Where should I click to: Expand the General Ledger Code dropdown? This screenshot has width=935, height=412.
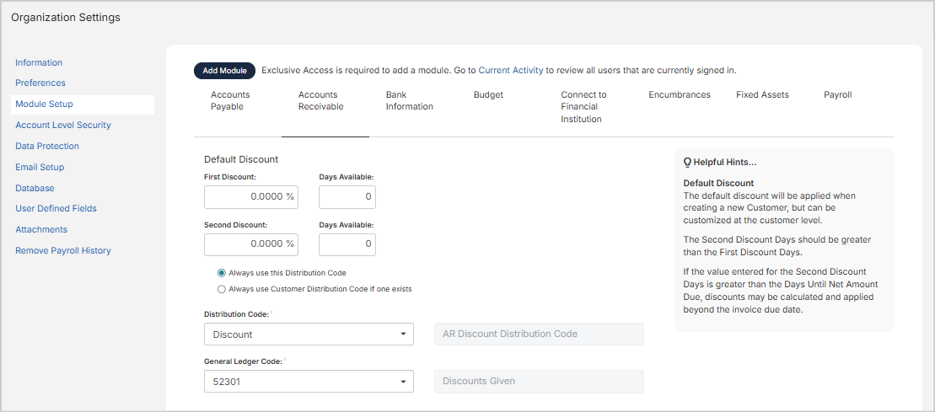click(x=309, y=382)
